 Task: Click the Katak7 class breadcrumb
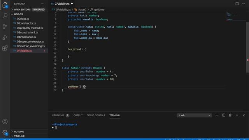[82, 10]
